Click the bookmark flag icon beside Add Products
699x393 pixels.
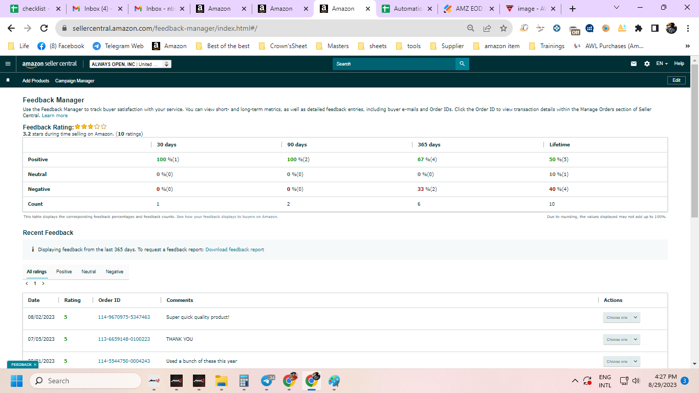pyautogui.click(x=8, y=80)
